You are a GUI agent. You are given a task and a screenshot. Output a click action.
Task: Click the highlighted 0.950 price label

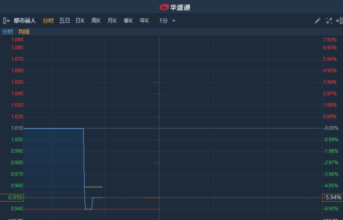(x=12, y=198)
